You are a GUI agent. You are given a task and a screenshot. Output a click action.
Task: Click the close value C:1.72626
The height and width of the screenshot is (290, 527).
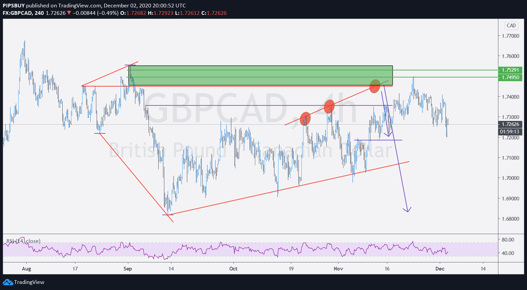pos(214,13)
